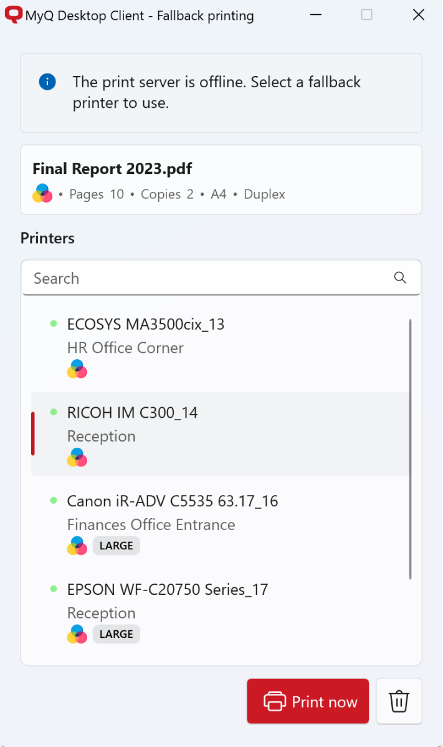Screen dimensions: 443x747
Task: Click the LARGE capacity tag of the EPSON printer
Action: coord(116,634)
